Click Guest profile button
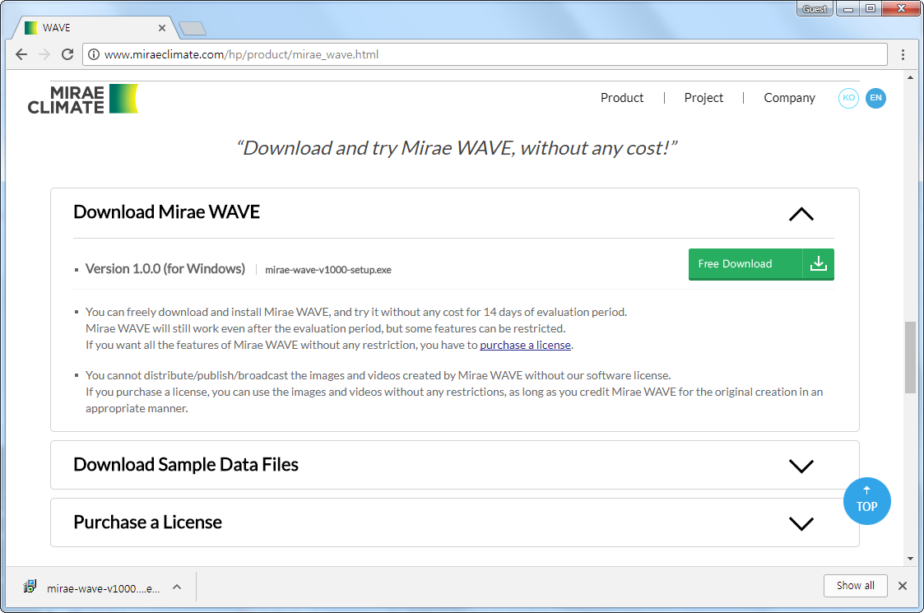The height and width of the screenshot is (613, 924). (x=815, y=9)
